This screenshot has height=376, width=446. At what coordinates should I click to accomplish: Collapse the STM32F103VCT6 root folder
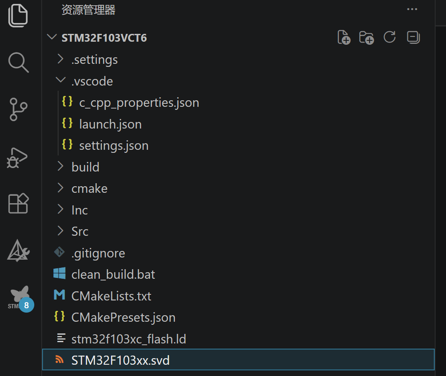coord(52,37)
